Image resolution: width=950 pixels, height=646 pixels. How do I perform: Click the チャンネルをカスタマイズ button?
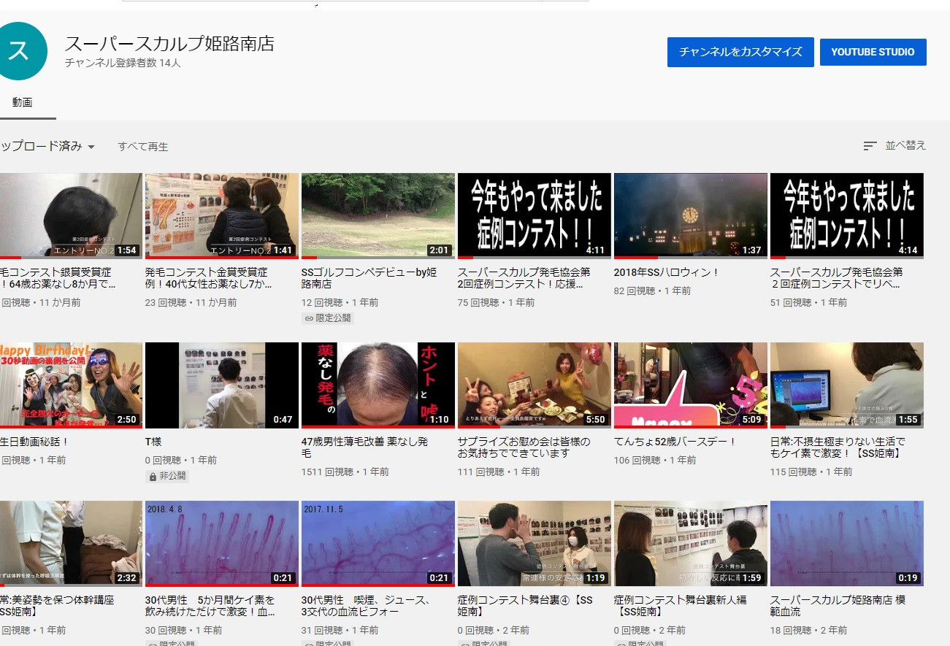pos(740,53)
